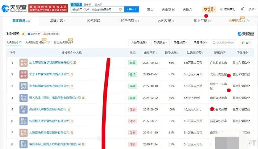The height and width of the screenshot is (149, 258).
Task: Click the 野人先生 company logo in row 4
Action: pos(24,98)
